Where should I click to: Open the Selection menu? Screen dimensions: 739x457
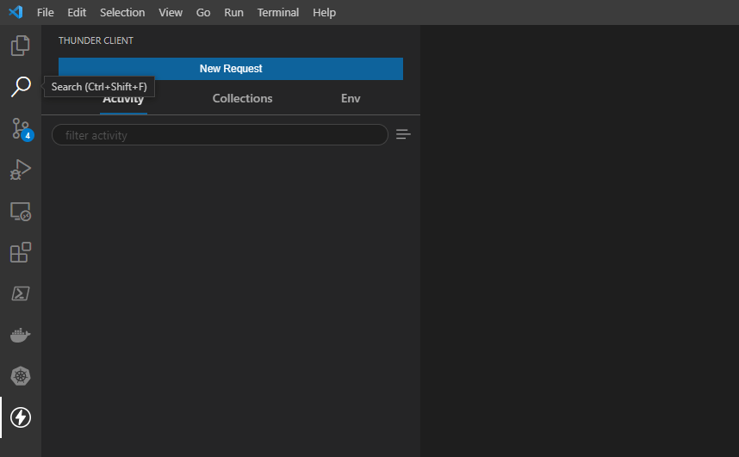pos(122,13)
